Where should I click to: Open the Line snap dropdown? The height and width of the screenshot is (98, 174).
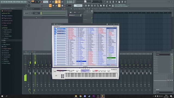(69, 5)
